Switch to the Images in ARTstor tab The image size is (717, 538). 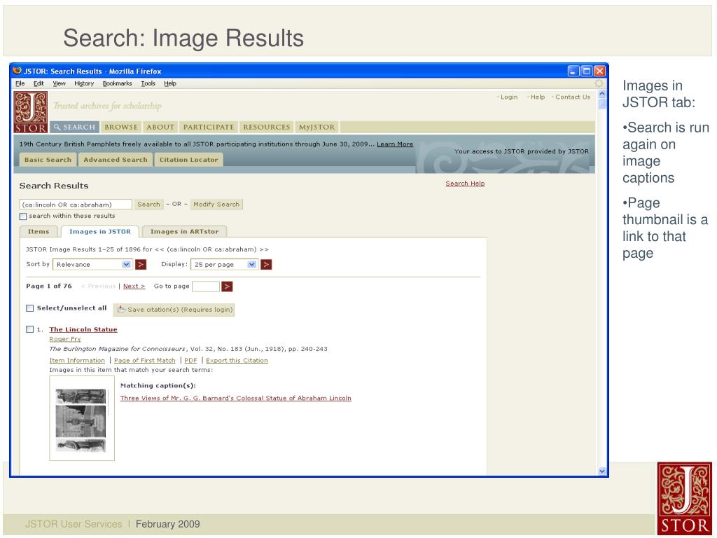pyautogui.click(x=184, y=231)
